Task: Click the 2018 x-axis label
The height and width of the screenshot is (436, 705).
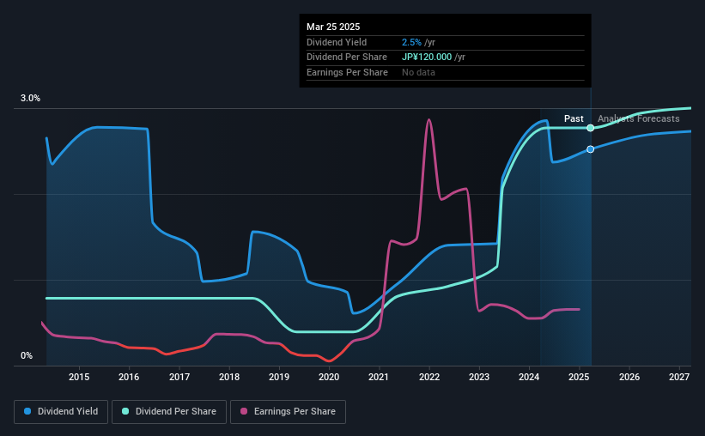Action: click(x=229, y=377)
